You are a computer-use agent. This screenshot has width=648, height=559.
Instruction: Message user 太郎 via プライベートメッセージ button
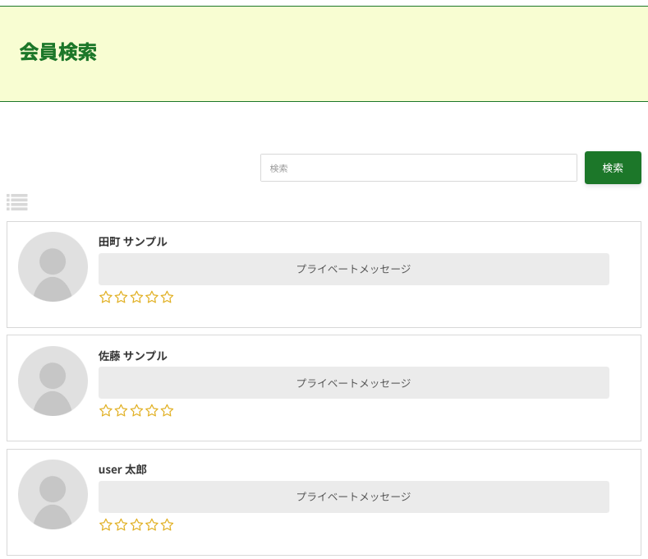click(353, 497)
